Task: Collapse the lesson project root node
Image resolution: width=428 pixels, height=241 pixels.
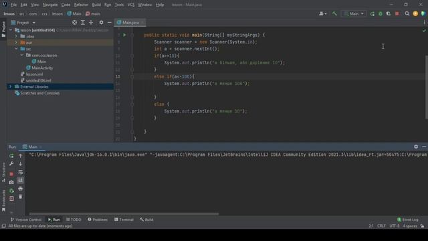Action: (x=11, y=30)
